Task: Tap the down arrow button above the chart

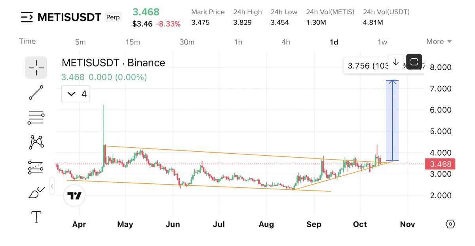Action: tap(395, 62)
